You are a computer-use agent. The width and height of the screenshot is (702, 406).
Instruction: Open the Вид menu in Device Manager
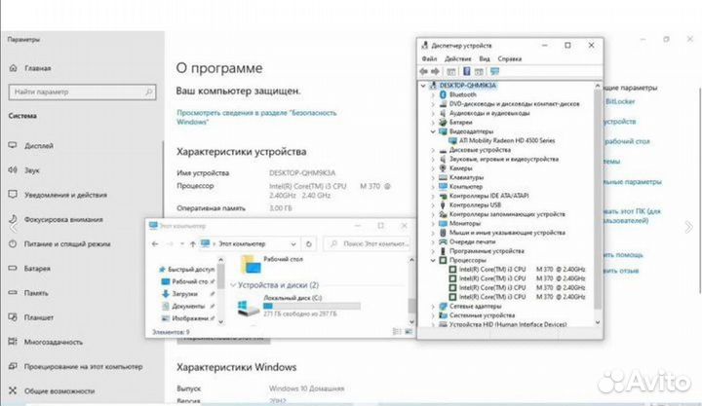[x=485, y=58]
